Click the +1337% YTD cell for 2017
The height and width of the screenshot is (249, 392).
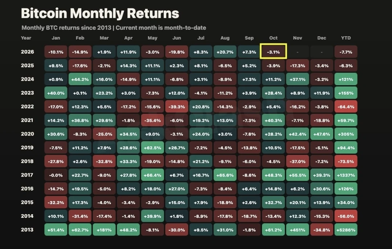click(x=346, y=175)
